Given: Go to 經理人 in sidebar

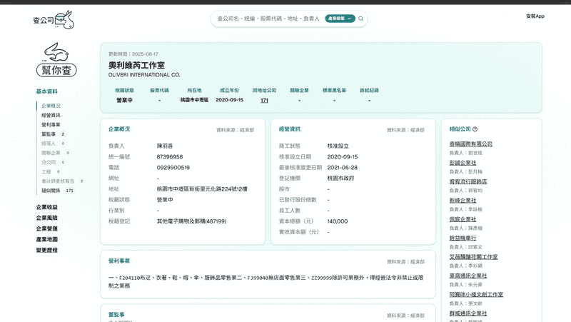Looking at the screenshot, I should [49, 144].
